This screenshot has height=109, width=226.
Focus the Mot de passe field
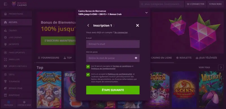click(113, 58)
